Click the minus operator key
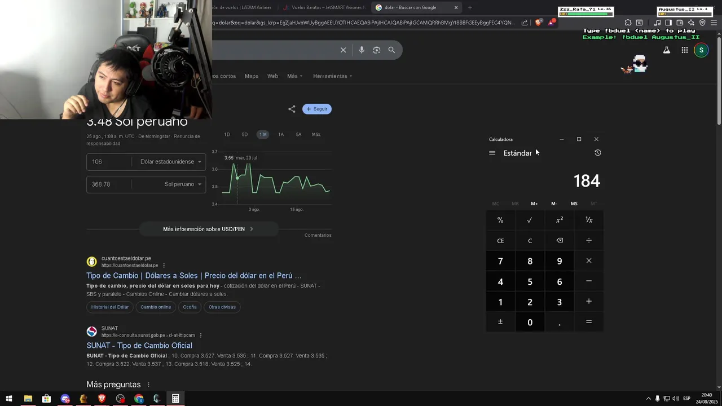Viewport: 722px width, 406px height. click(589, 281)
